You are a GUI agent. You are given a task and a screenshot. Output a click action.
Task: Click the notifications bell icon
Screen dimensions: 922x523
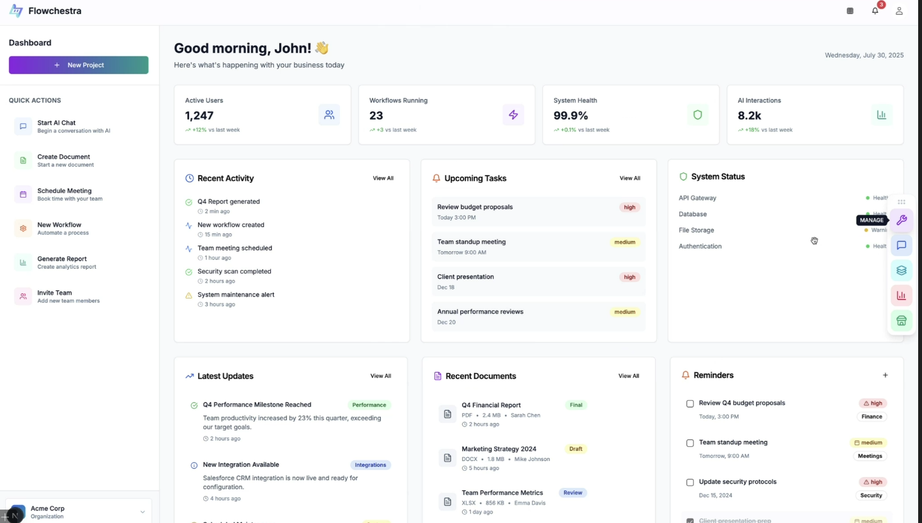[x=875, y=11]
